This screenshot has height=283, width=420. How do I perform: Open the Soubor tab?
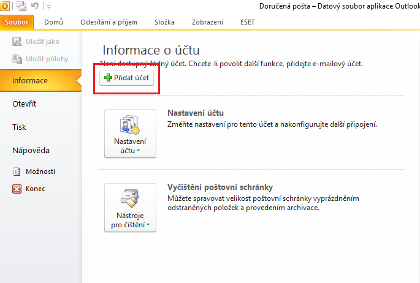[17, 23]
